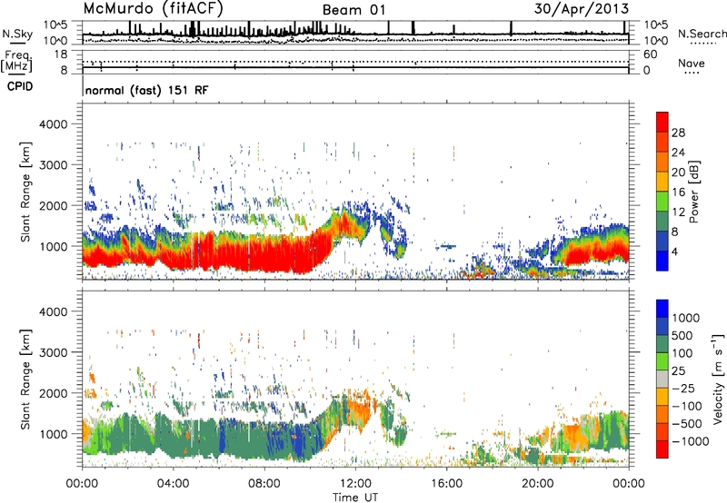Click the power panel 'Slant Range [km]' label

click(25, 192)
